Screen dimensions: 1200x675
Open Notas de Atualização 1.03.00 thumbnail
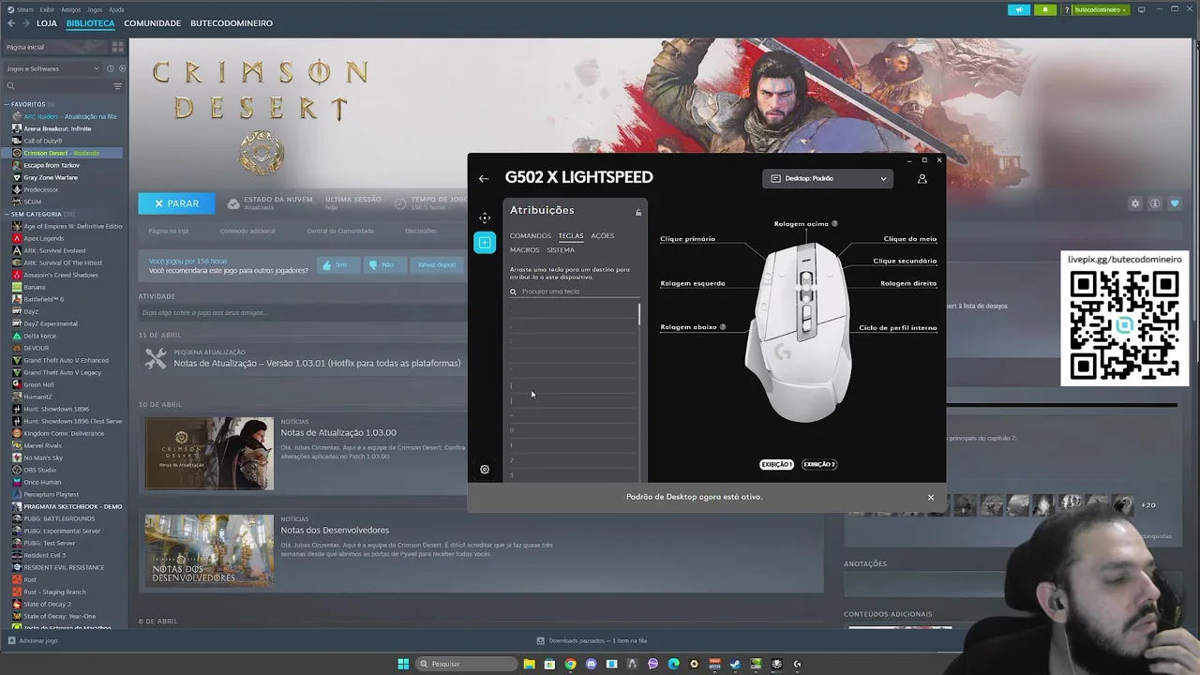click(209, 454)
